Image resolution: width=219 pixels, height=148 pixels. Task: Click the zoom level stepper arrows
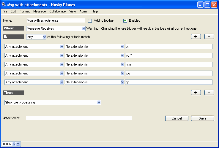tap(18, 144)
